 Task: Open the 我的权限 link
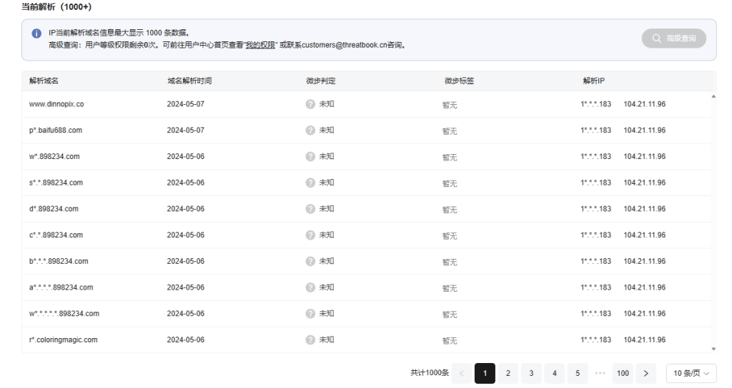coord(261,45)
